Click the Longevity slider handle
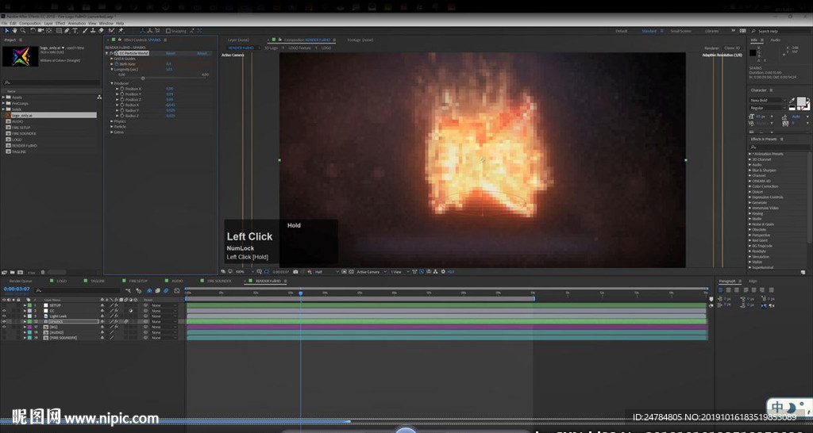 coord(143,78)
